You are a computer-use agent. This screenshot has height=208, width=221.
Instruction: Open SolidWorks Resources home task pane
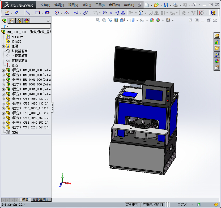(x=217, y=36)
